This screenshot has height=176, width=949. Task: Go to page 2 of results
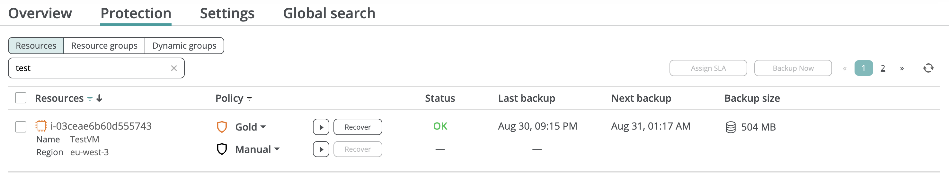(x=883, y=68)
